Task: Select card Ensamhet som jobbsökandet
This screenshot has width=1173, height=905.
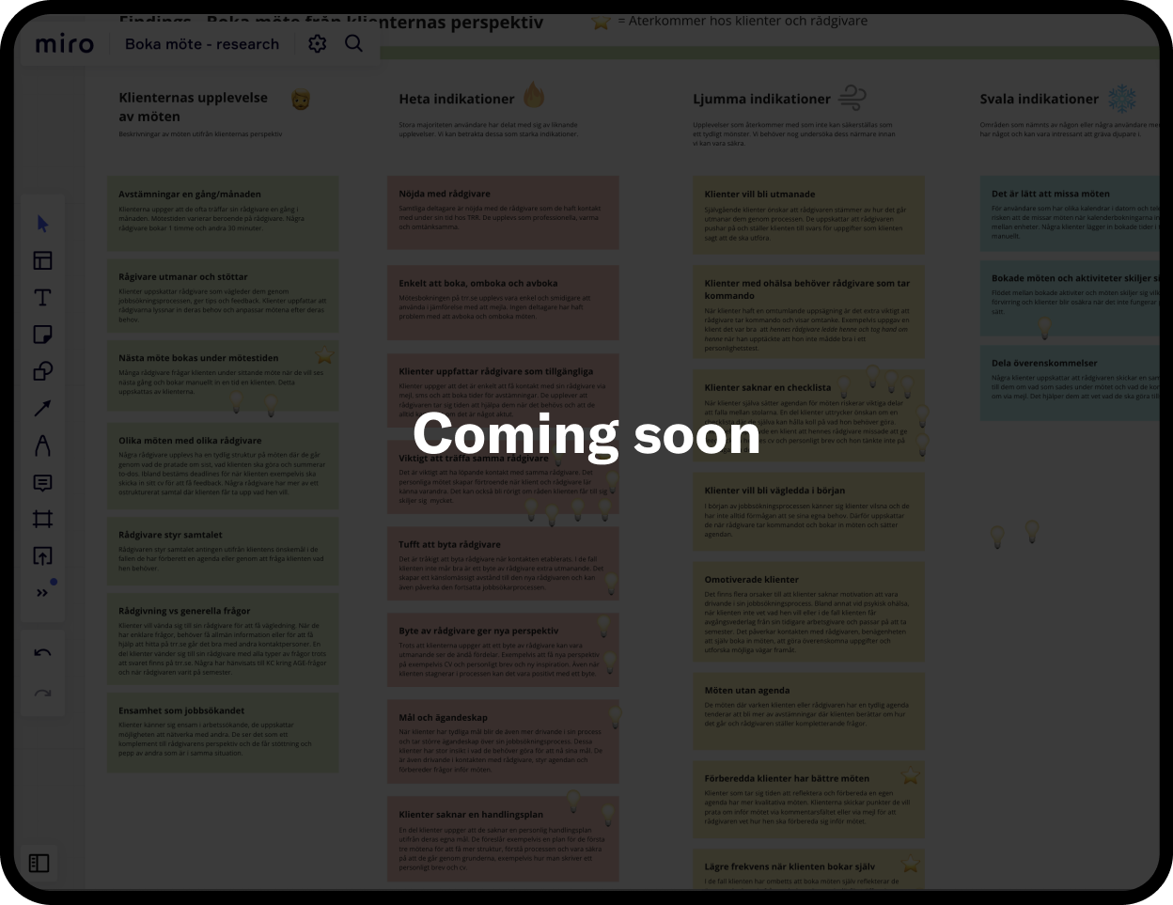Action: coord(223,733)
